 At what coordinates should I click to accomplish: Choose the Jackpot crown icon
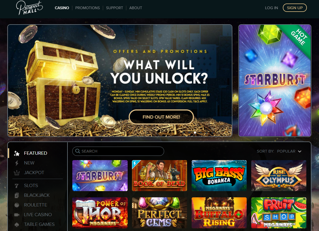point(17,173)
